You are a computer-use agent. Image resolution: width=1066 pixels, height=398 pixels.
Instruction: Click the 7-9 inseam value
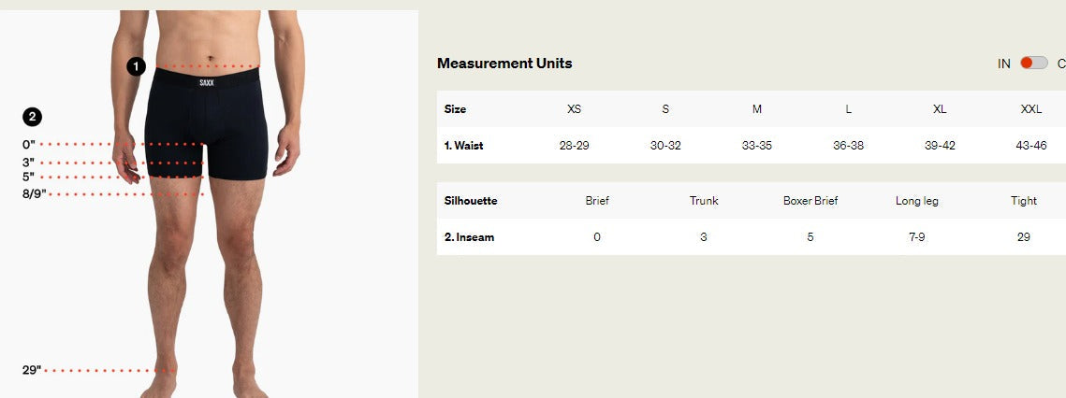[x=916, y=237]
